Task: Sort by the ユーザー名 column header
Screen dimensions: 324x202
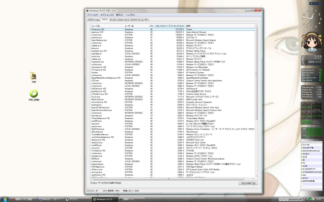Action: coord(136,26)
